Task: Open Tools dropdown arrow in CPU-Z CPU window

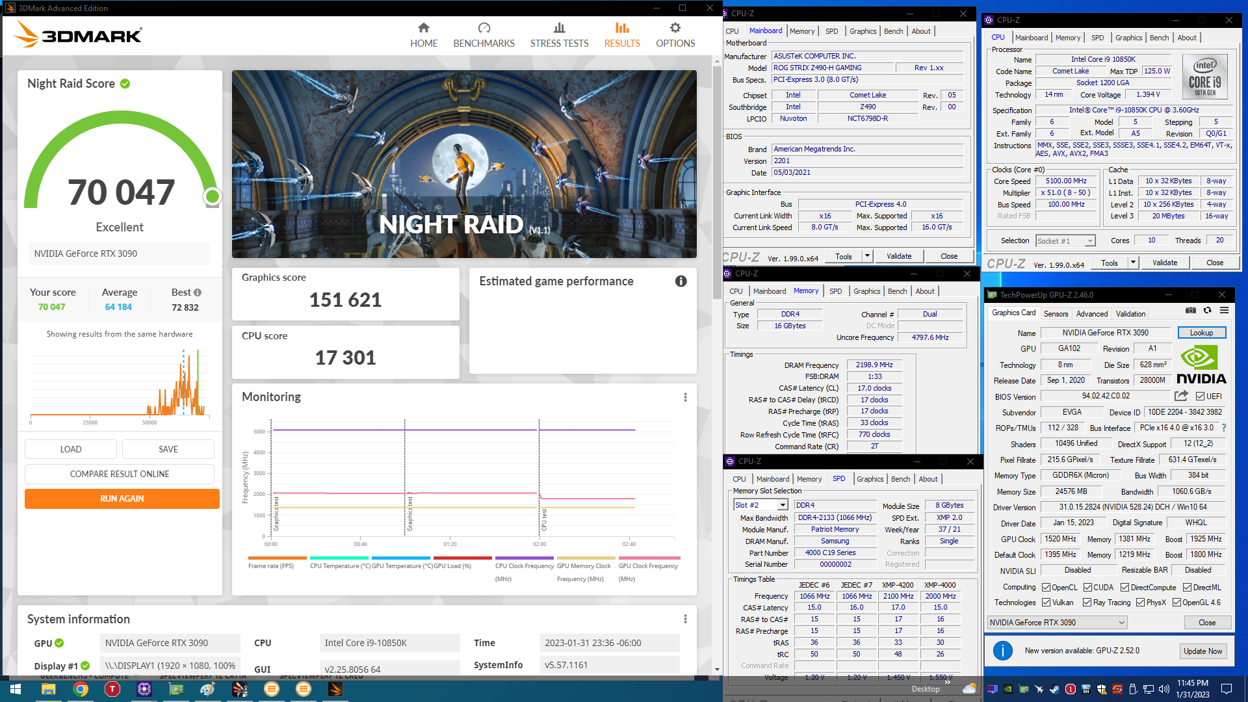Action: [x=1133, y=263]
